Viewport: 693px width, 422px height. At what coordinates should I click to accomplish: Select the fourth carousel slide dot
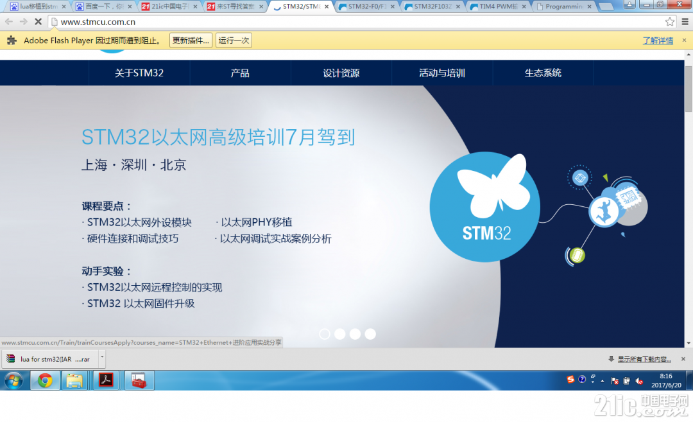click(370, 334)
